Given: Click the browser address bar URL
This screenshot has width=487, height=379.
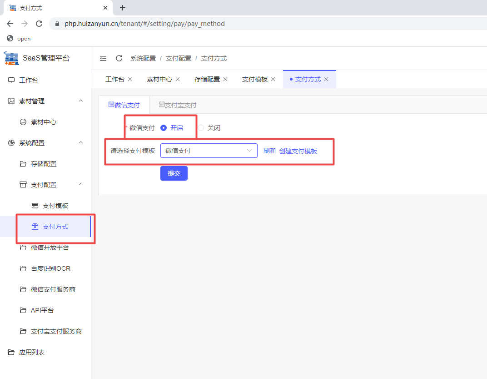Looking at the screenshot, I should click(x=145, y=24).
